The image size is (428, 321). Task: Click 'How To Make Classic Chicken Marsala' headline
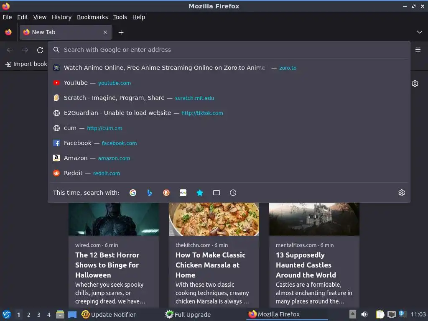pyautogui.click(x=211, y=265)
